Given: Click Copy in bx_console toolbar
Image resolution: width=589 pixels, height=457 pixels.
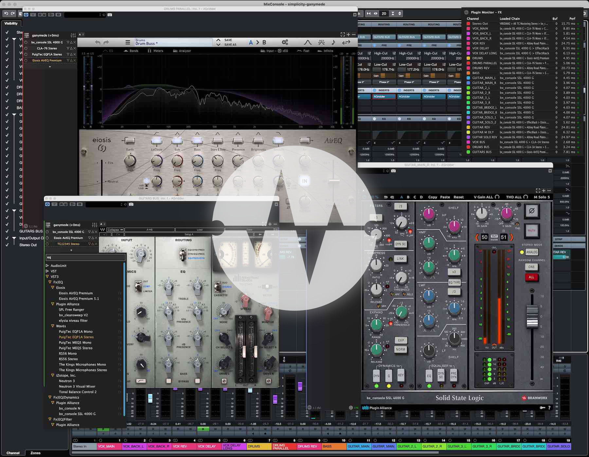Looking at the screenshot, I should [x=433, y=197].
